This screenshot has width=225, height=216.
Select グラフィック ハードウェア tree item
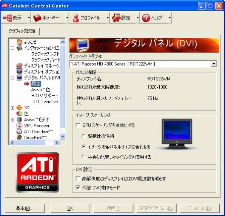[45, 60]
